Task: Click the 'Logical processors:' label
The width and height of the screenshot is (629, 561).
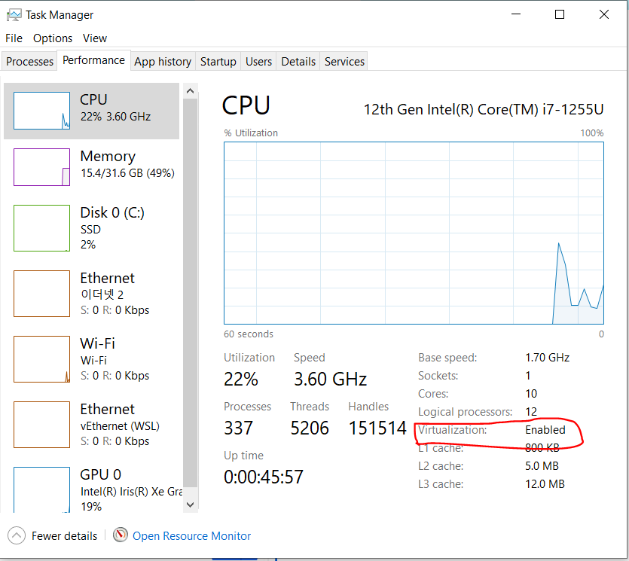Action: coord(466,412)
